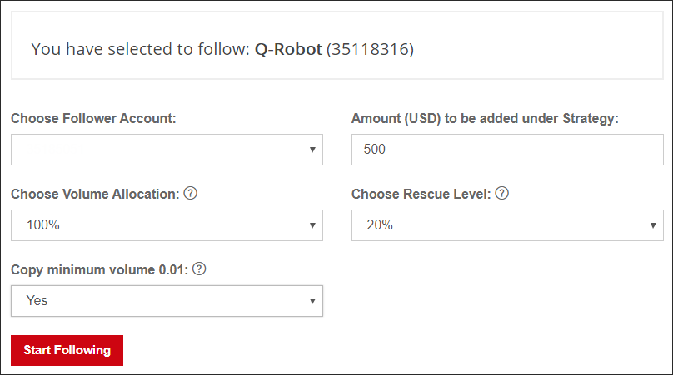Click the Volume Allocation help icon
Viewport: 673px width, 375px height.
tap(190, 194)
